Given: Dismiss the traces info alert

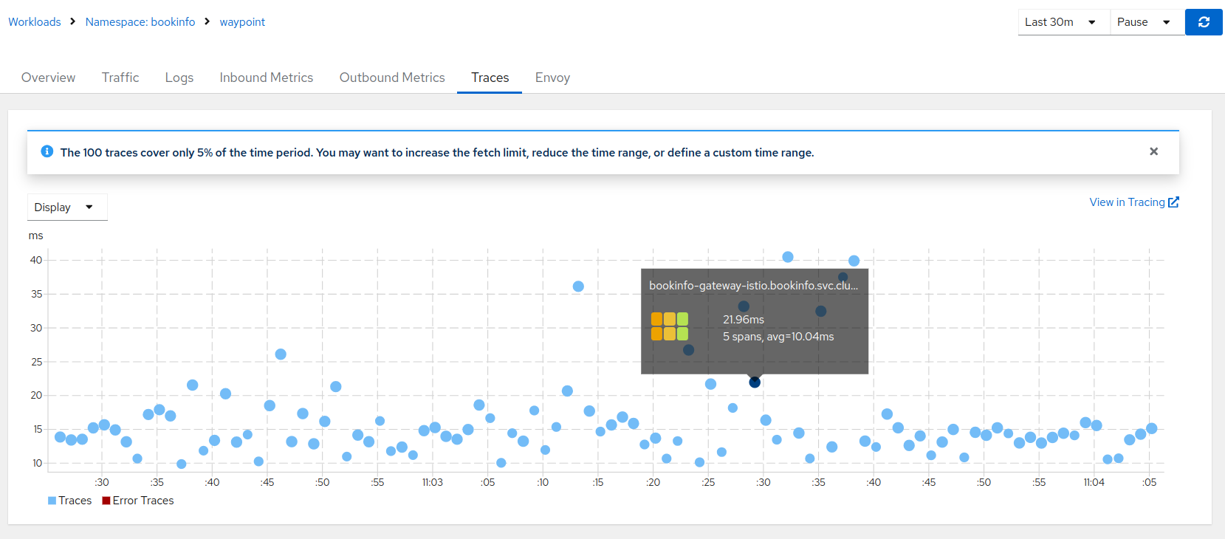Looking at the screenshot, I should click(1153, 151).
